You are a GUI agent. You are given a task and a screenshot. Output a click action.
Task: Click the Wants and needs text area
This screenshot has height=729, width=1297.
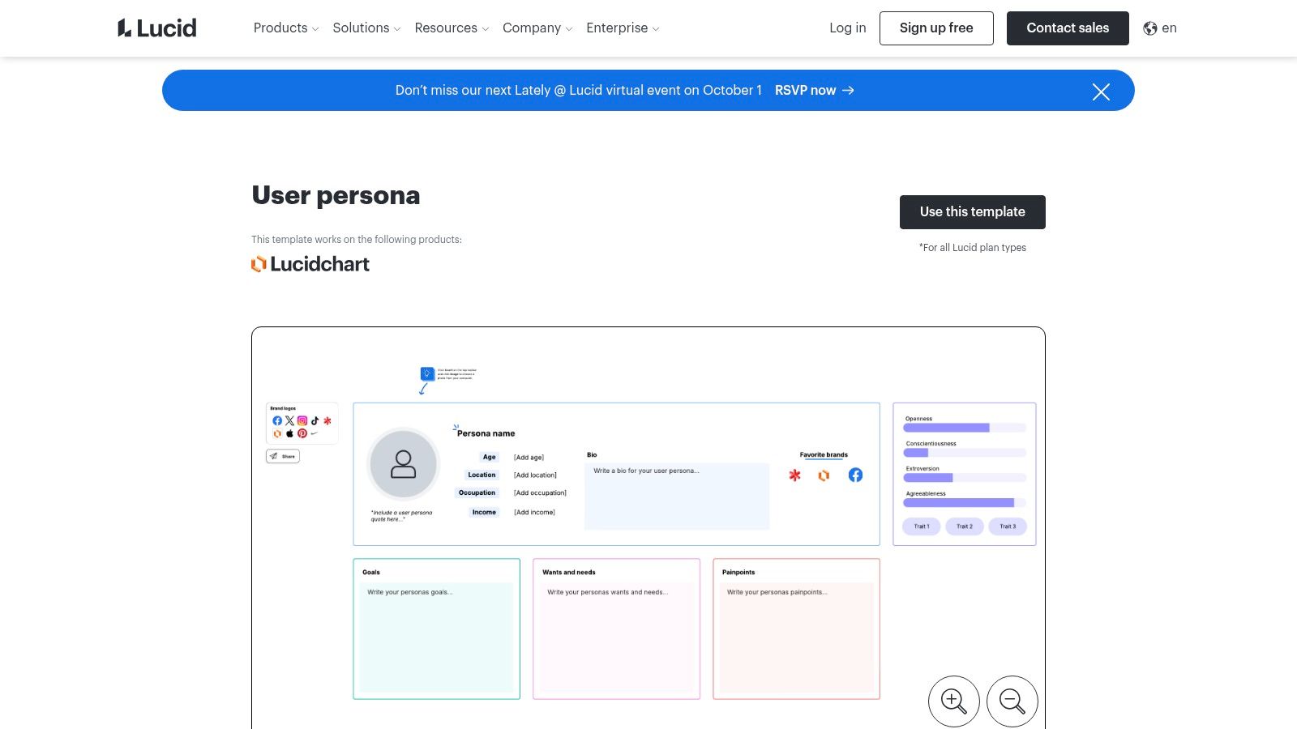tap(617, 637)
